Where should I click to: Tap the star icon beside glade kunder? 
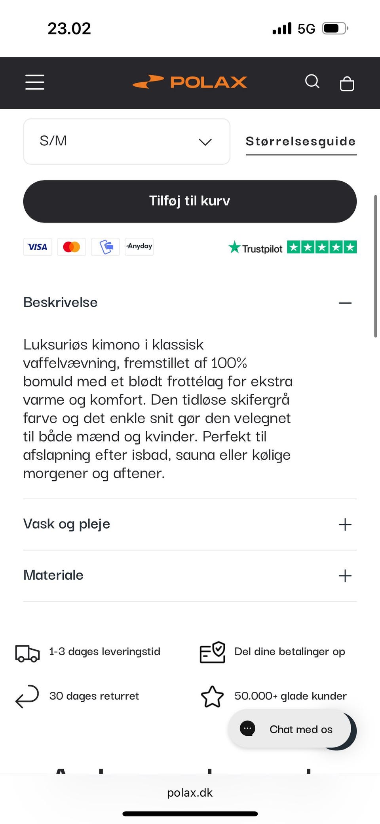pos(212,696)
